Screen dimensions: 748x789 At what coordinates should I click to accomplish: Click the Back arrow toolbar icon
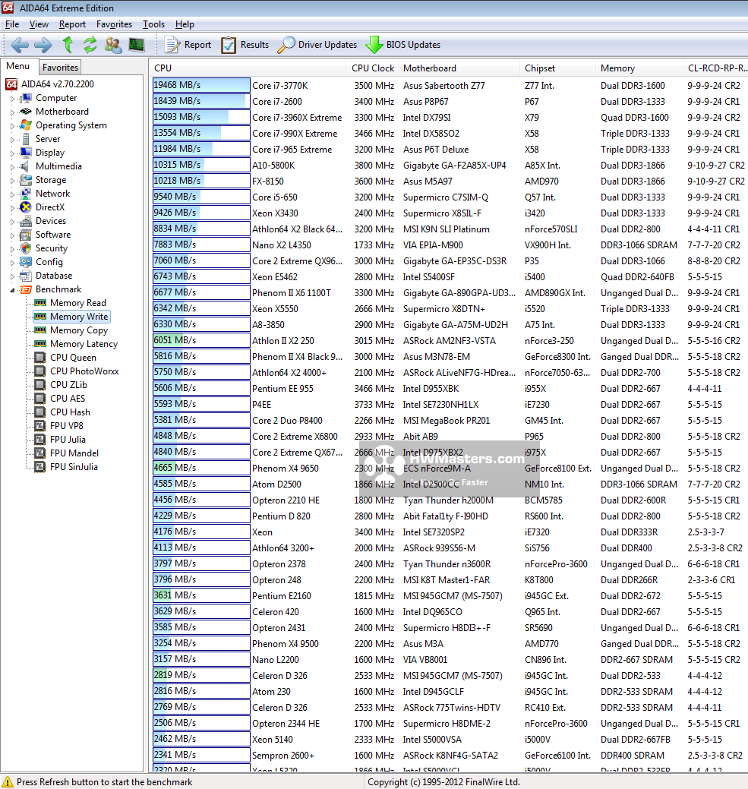click(x=20, y=45)
